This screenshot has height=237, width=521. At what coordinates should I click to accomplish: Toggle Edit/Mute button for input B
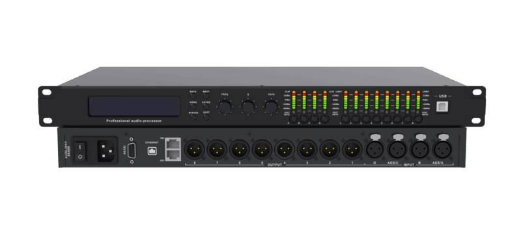coord(304,119)
